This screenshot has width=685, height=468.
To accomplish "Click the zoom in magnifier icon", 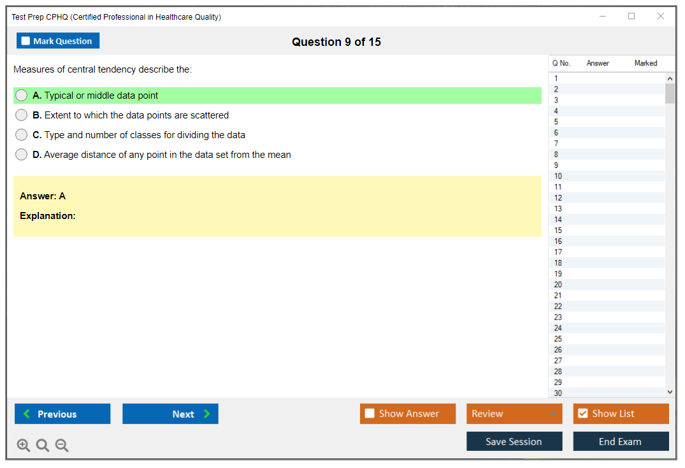I will 23,446.
